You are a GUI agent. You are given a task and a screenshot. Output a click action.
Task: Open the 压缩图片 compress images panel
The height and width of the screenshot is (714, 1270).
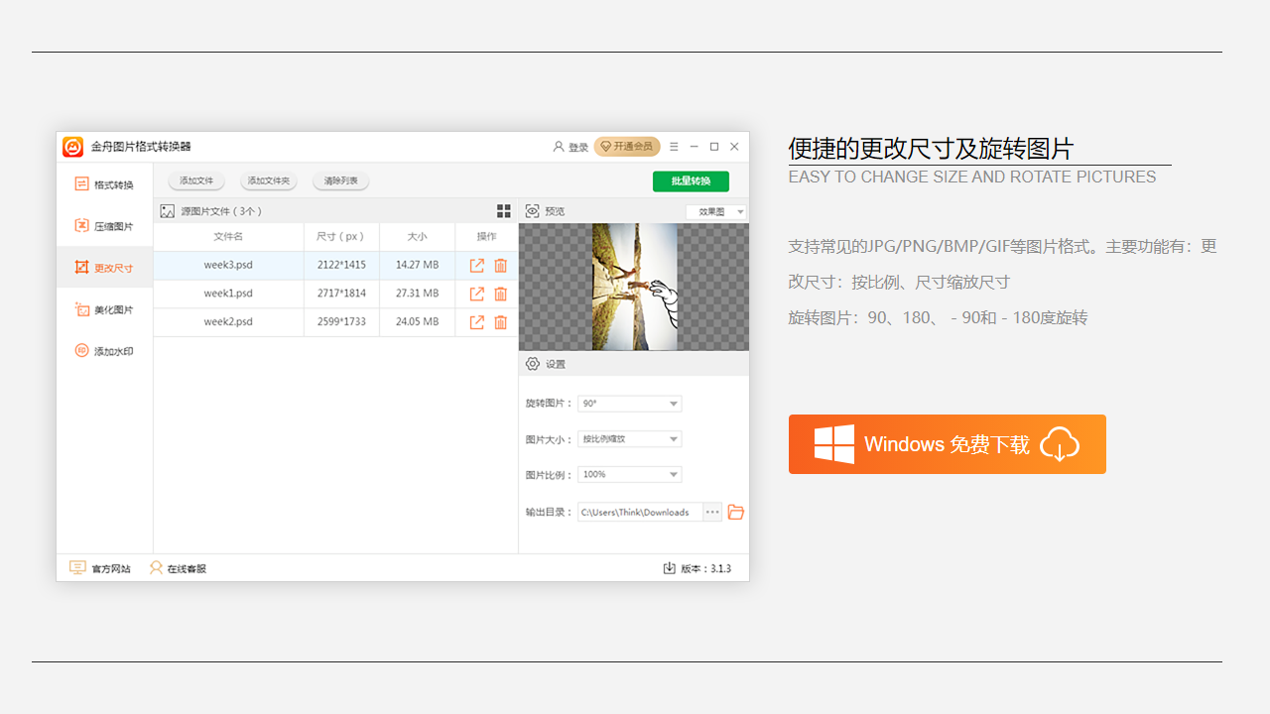(x=104, y=225)
